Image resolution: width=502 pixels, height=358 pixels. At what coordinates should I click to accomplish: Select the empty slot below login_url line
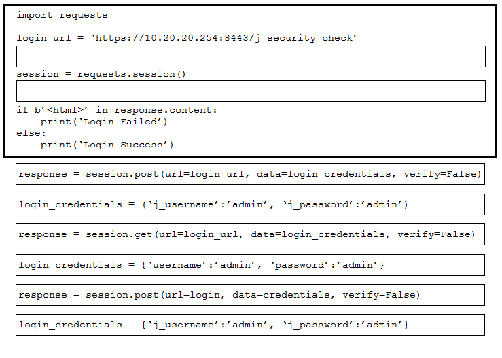[x=251, y=56]
